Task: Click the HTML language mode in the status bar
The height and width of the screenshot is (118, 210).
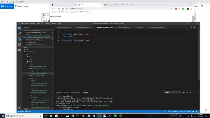Action: [x=189, y=111]
